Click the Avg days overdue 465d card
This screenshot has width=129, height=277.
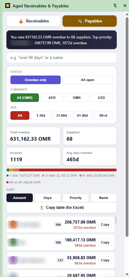click(x=90, y=157)
